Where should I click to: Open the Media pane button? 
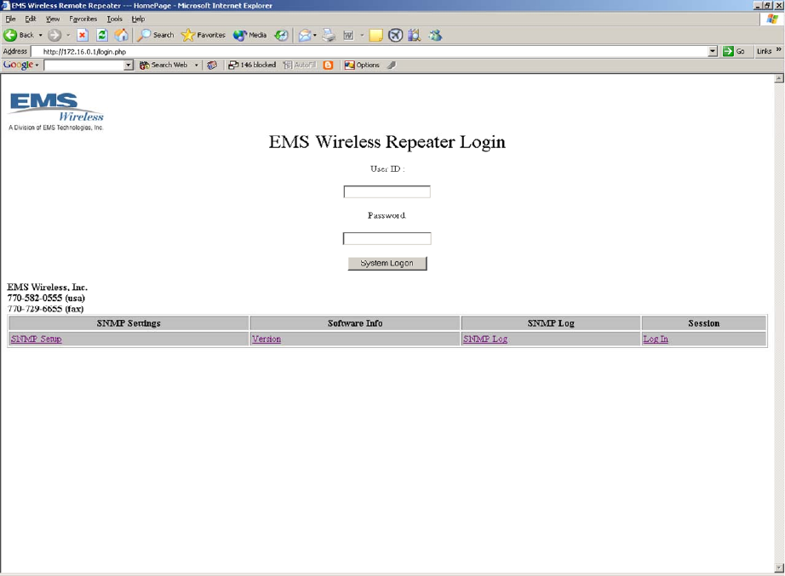249,35
